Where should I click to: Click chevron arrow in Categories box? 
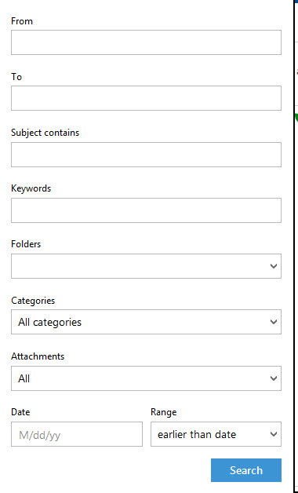point(274,323)
